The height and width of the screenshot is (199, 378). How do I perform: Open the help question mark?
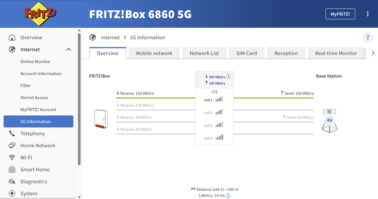pos(367,37)
